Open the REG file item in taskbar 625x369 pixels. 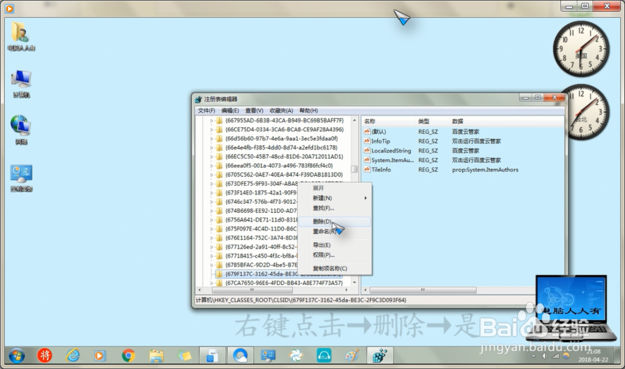pos(212,355)
